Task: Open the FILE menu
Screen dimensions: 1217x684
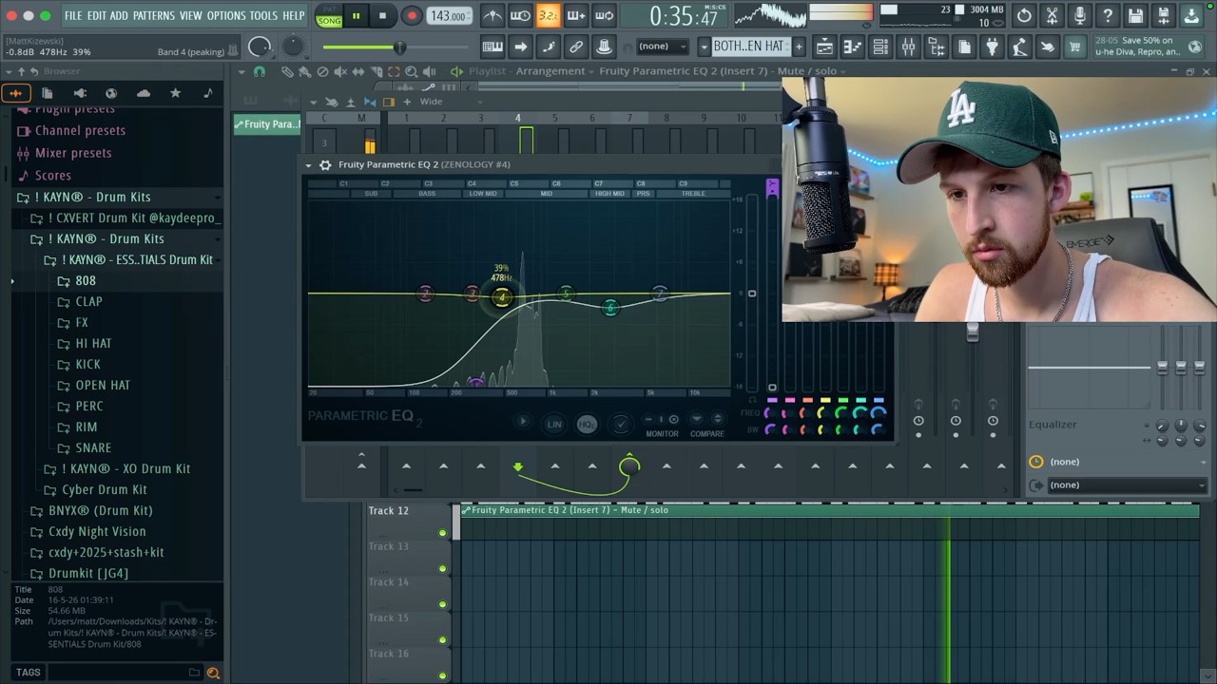Action: pyautogui.click(x=73, y=16)
